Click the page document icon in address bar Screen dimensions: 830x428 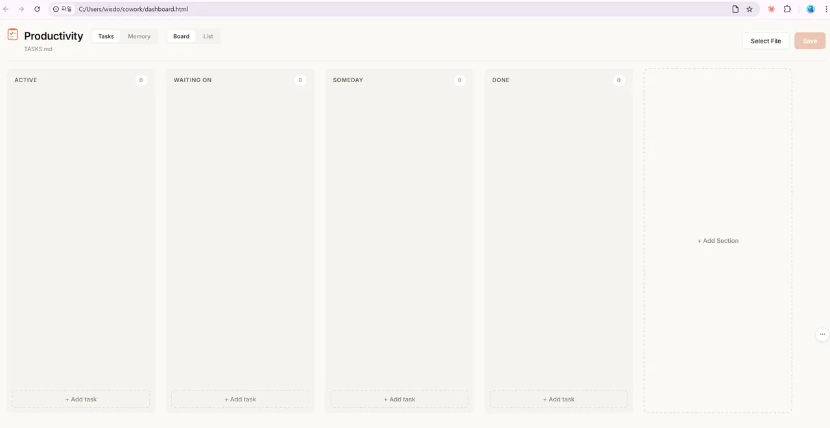[x=735, y=9]
